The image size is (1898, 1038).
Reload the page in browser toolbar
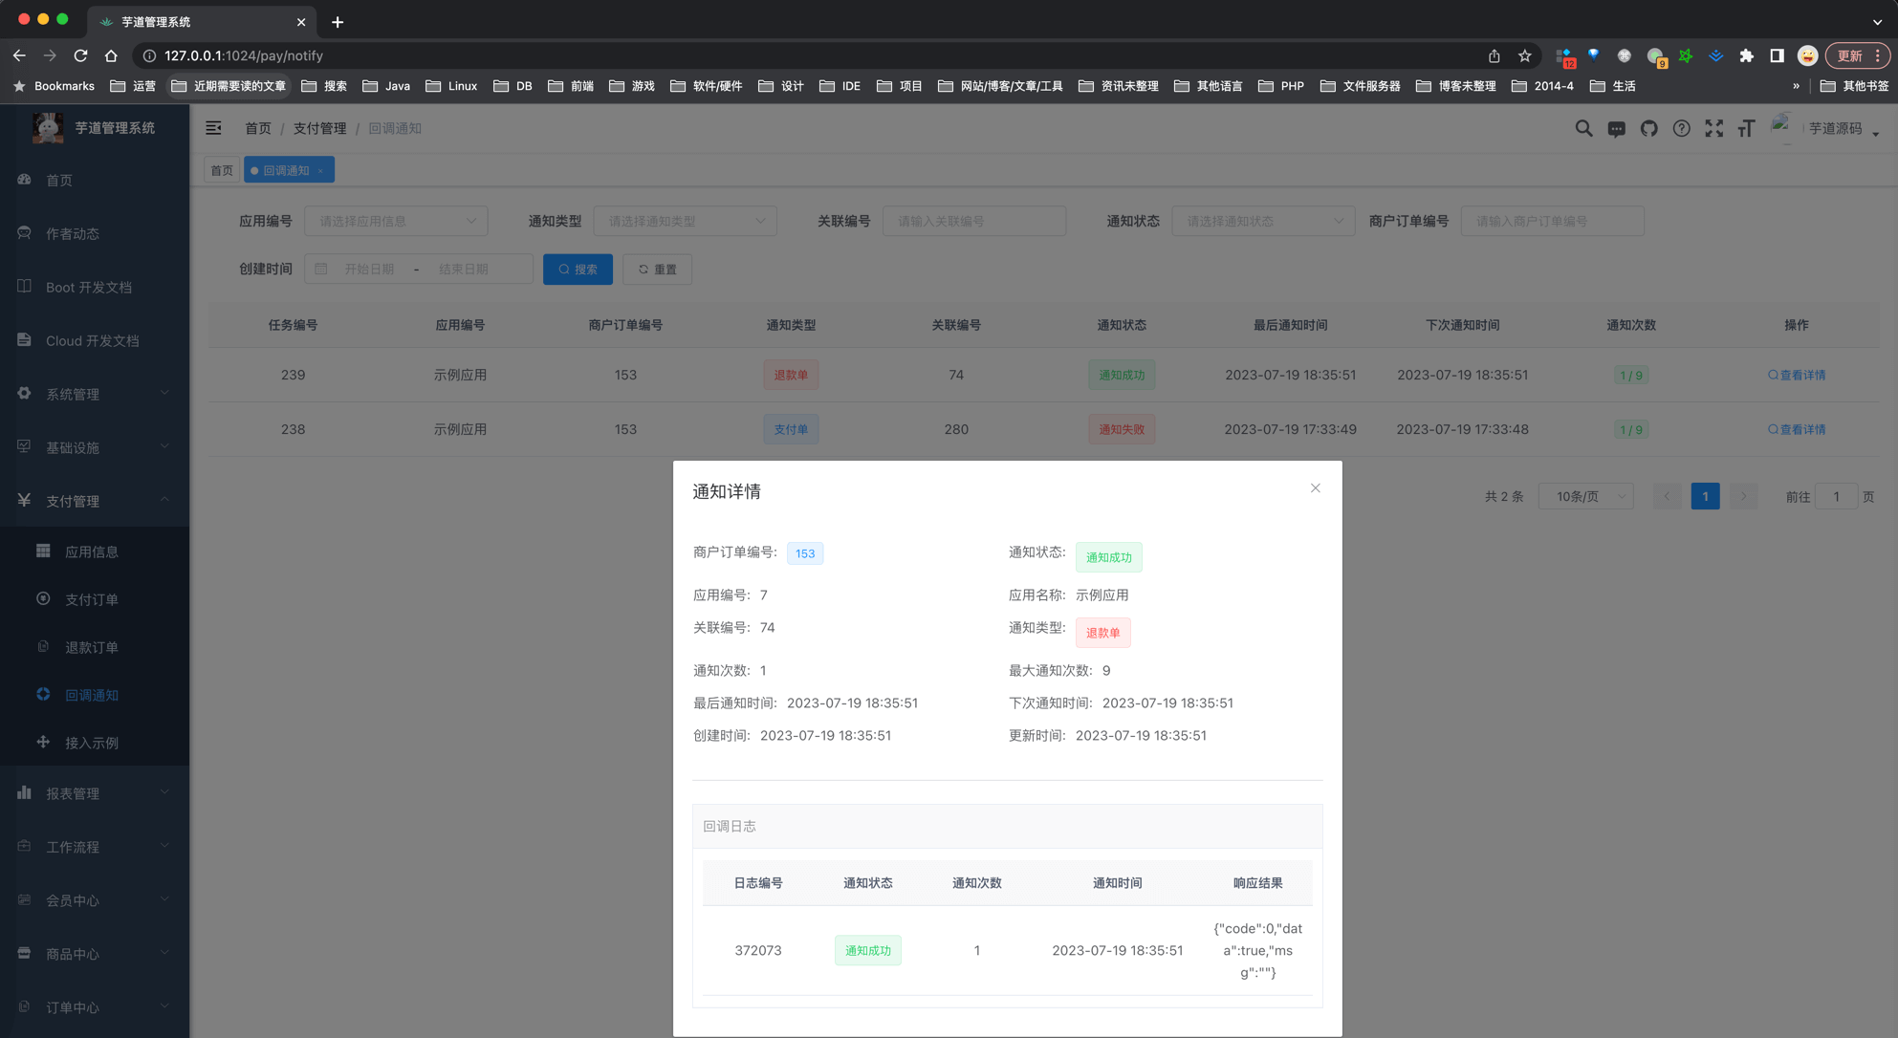coord(80,55)
